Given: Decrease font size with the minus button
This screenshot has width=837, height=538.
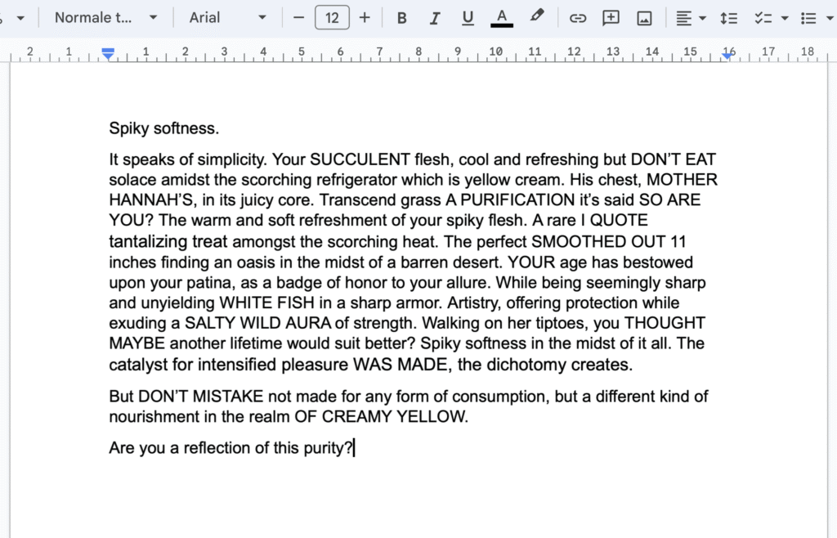Looking at the screenshot, I should coord(298,17).
